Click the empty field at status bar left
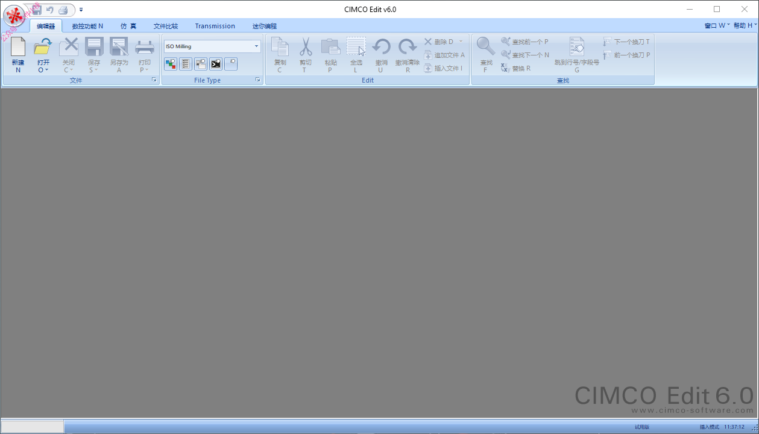 (x=33, y=426)
